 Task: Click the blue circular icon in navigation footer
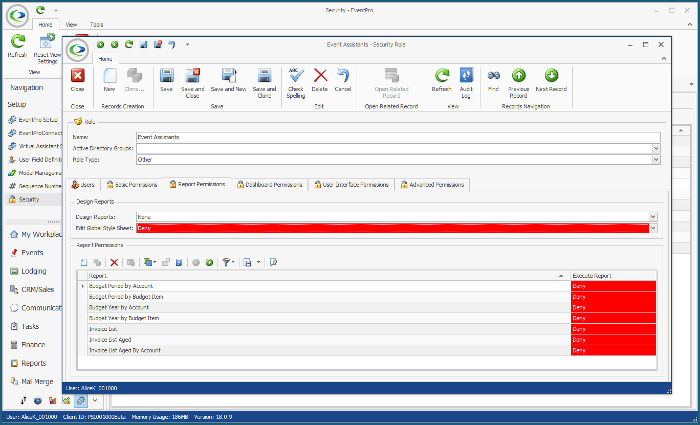[x=38, y=400]
